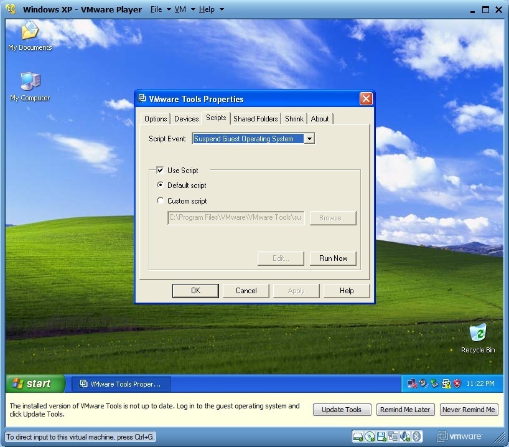Click the Update Tools button
Screen dimensions: 509x447
(342, 410)
